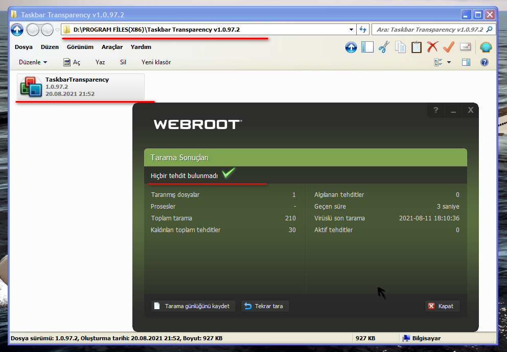Click the refresh arrows icon
This screenshot has height=352, width=507.
point(363,30)
